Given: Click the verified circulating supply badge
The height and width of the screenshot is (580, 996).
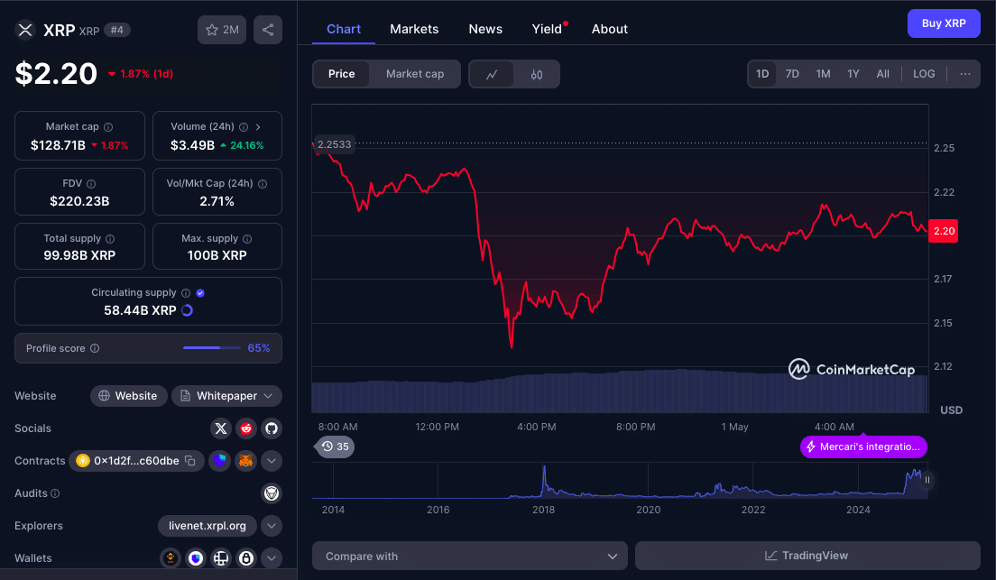Looking at the screenshot, I should tap(200, 293).
